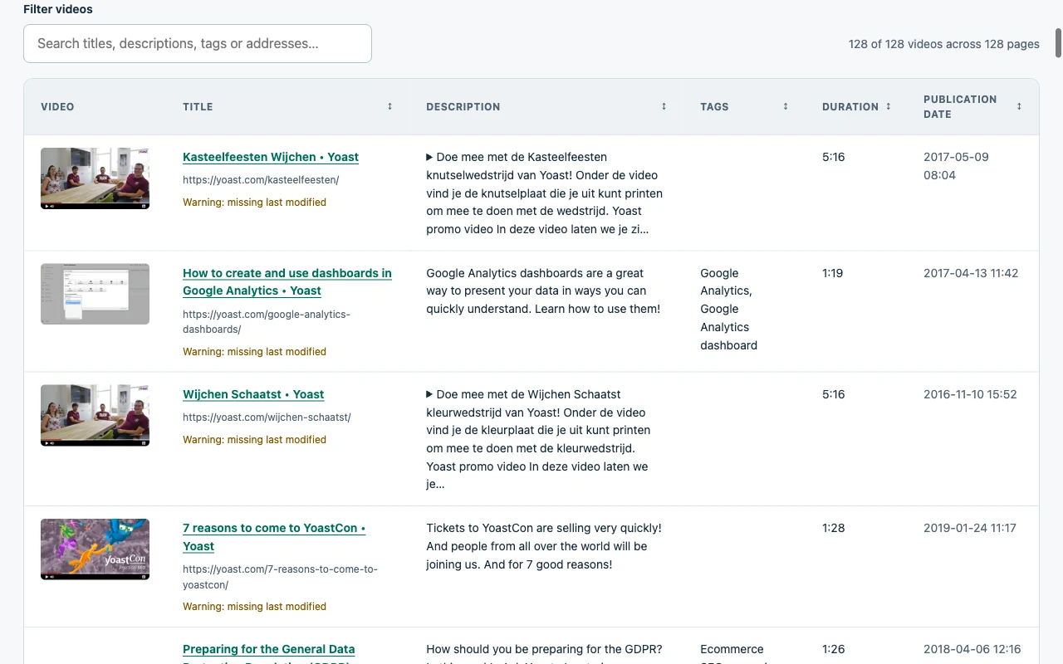Open 7 reasons to come to YoastCon link
The image size is (1063, 664).
[x=274, y=537]
